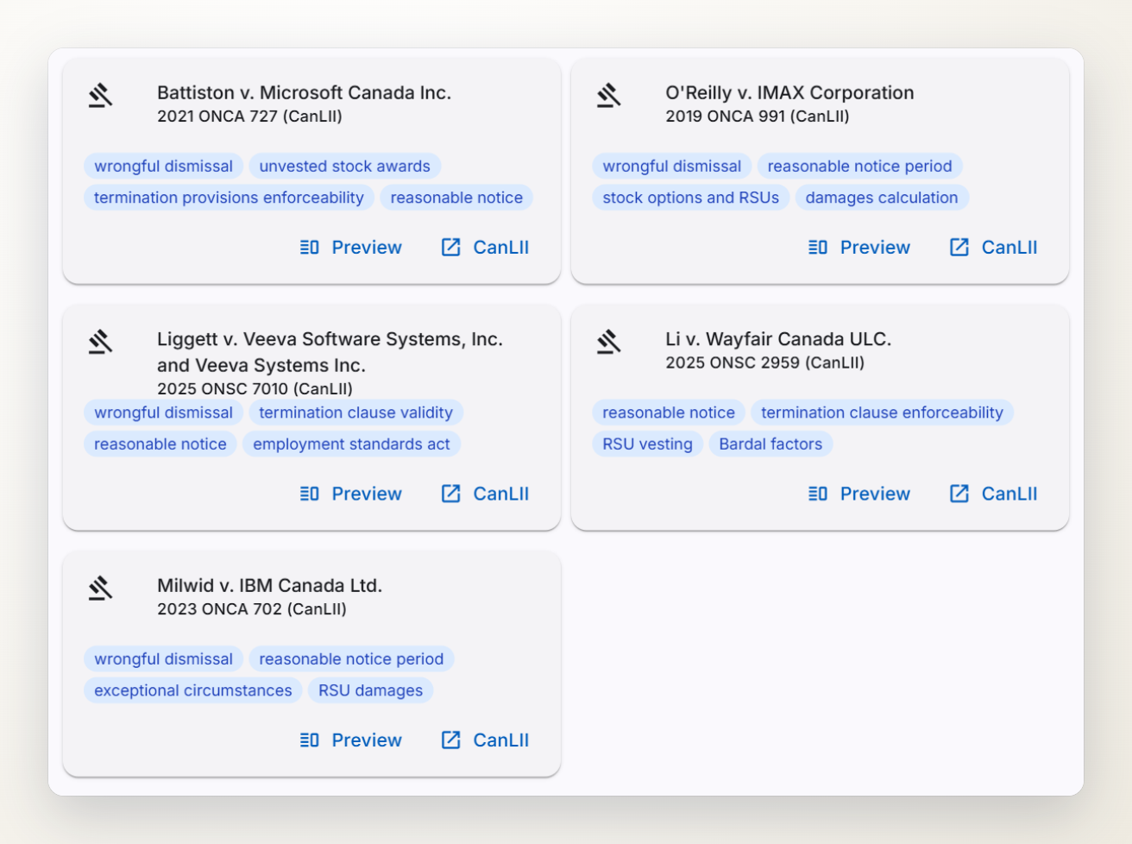Screen dimensions: 1132x844
Task: Click 'wrongful dismissal' tag on Milwid card
Action: (163, 659)
